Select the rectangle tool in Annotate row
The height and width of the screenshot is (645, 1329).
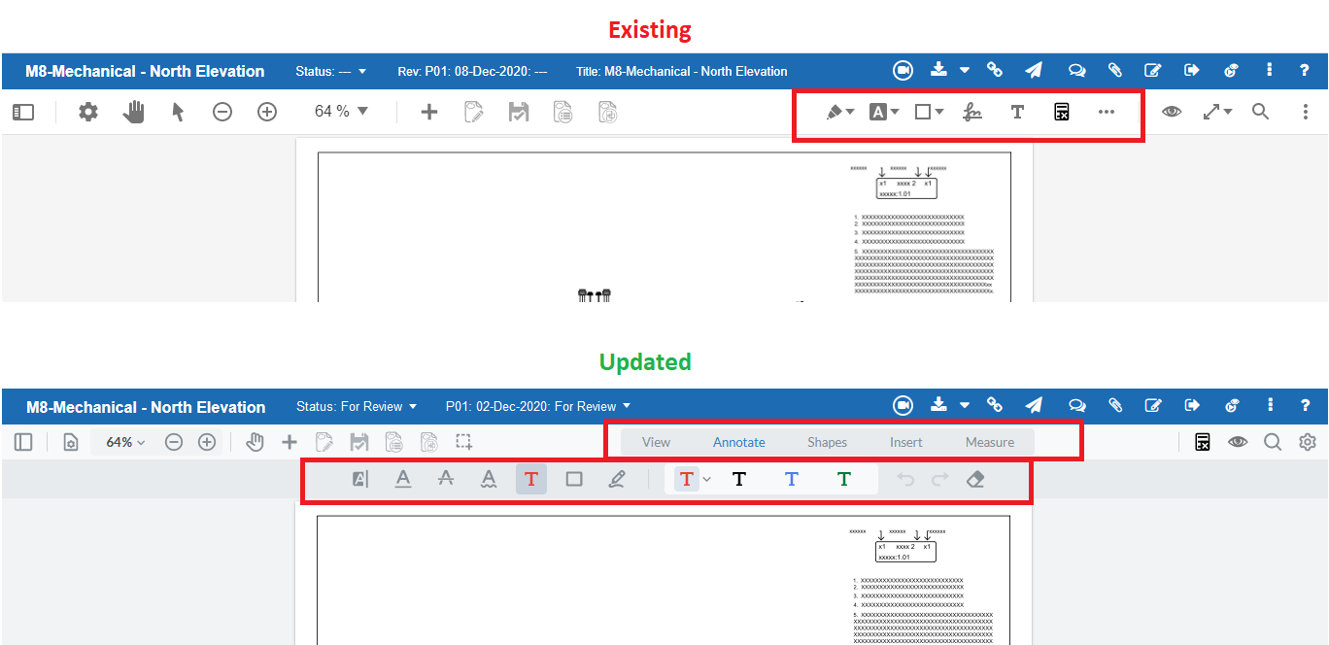coord(574,479)
